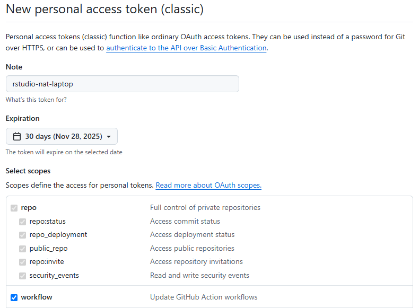Click the public_repo label text
Image resolution: width=419 pixels, height=308 pixels.
pos(48,249)
